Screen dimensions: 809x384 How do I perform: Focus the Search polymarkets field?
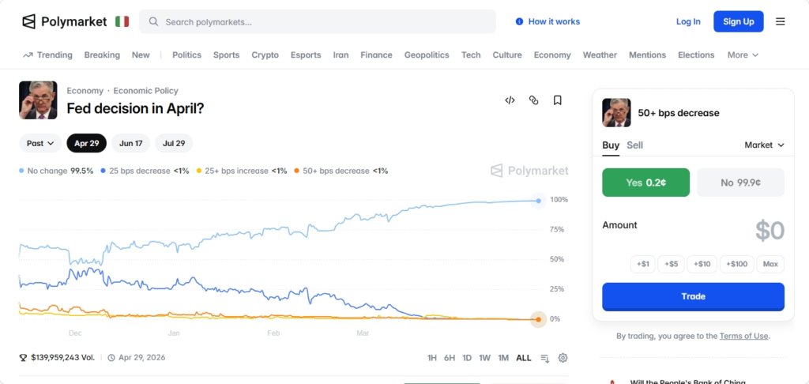point(318,21)
